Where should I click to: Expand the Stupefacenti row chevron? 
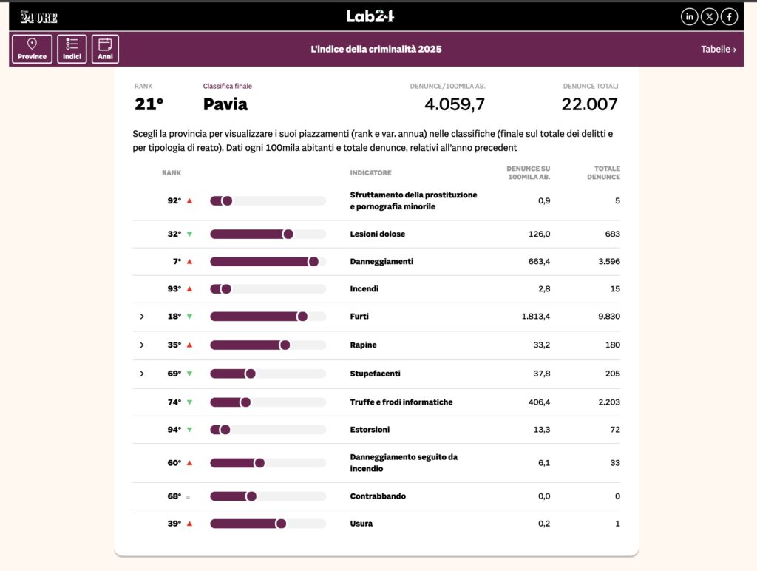(142, 374)
